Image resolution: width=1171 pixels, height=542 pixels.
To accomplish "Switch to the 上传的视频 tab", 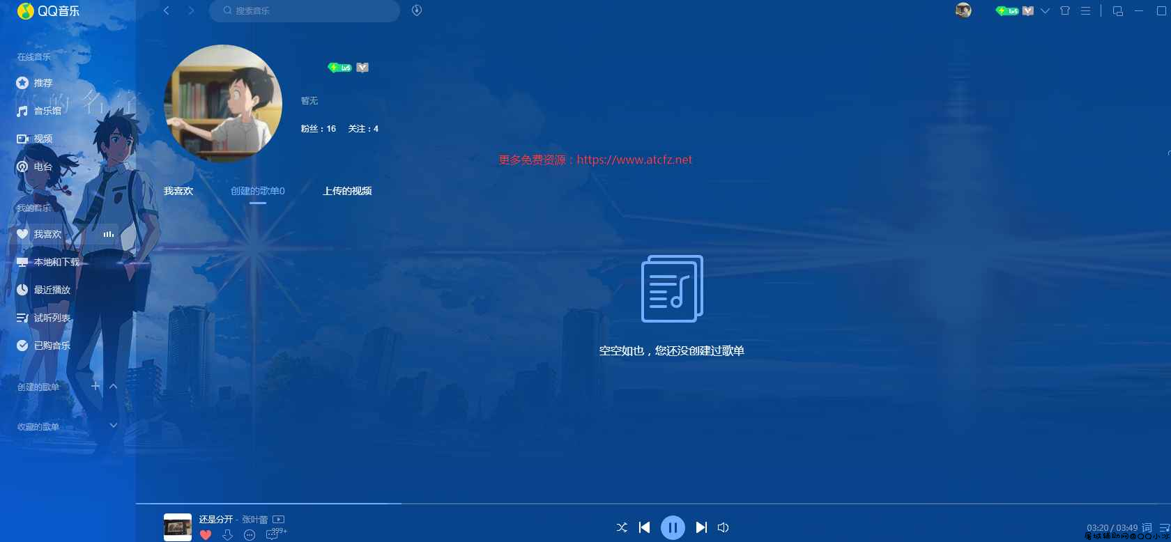I will point(347,191).
